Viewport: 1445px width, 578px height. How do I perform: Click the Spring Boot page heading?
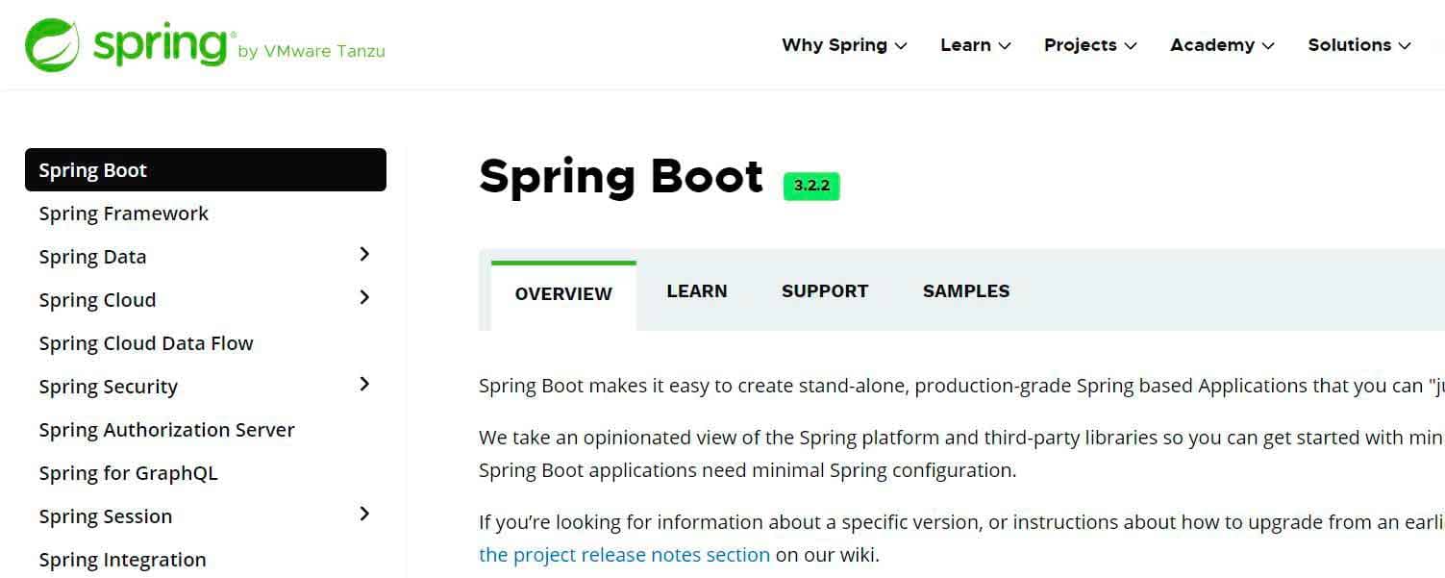click(x=621, y=177)
